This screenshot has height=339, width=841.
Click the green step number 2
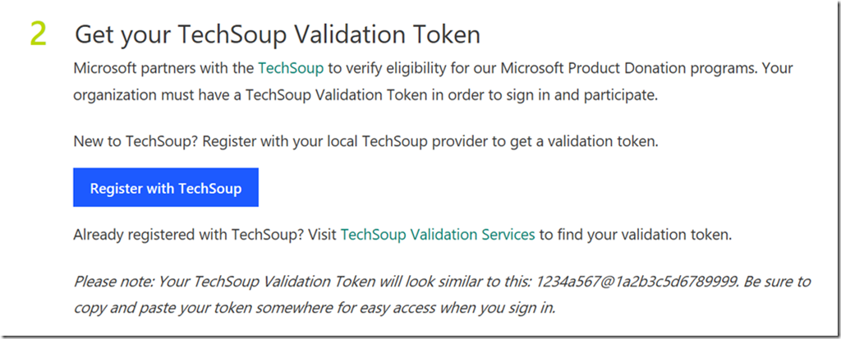tap(39, 34)
